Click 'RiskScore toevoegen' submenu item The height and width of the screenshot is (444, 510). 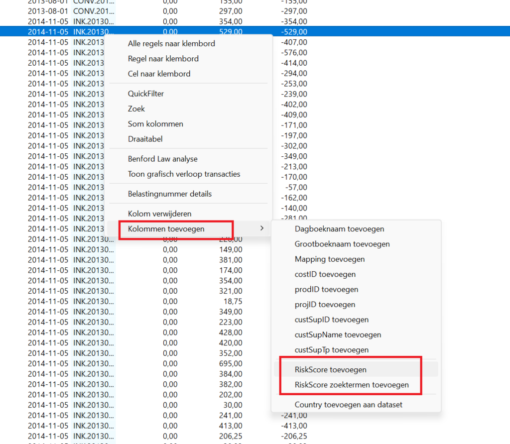[x=331, y=369]
